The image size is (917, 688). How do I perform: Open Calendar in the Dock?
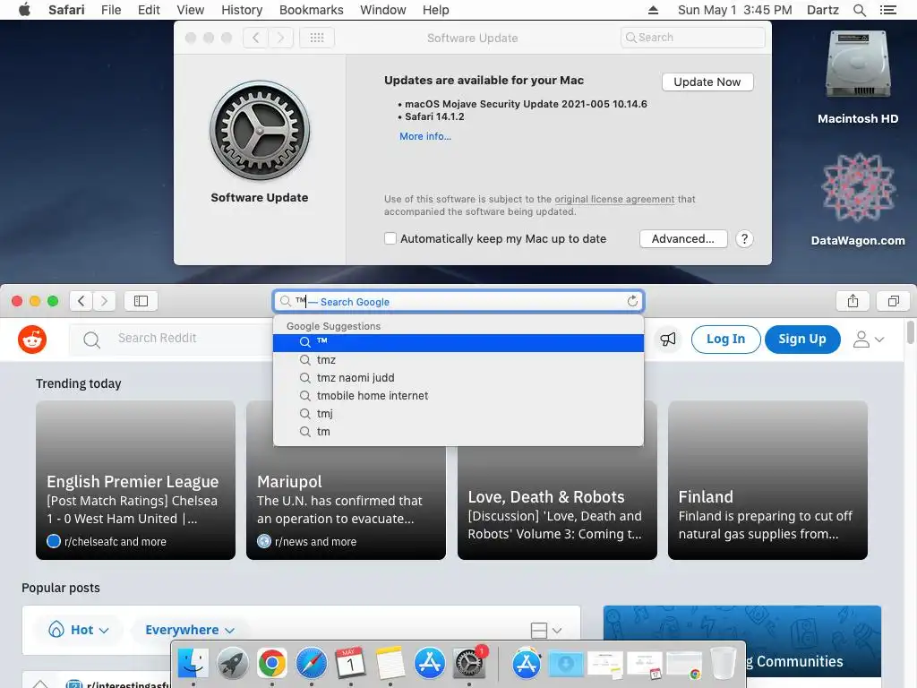pos(351,663)
